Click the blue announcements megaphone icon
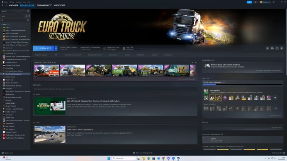Viewport: 287px width, 161px height. click(249, 2)
